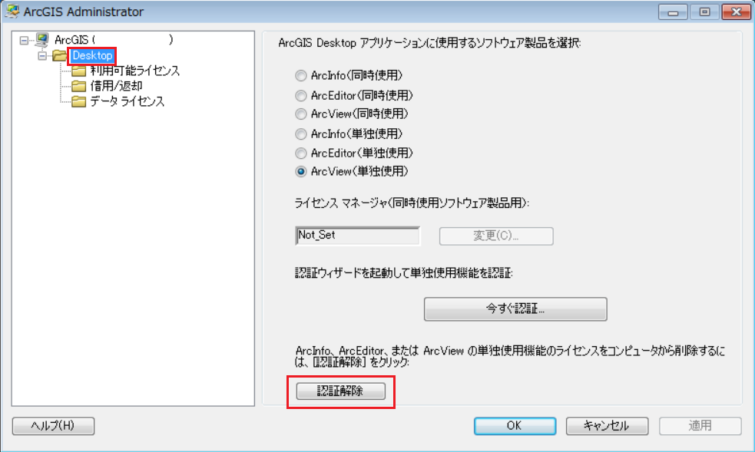This screenshot has height=452, width=755.
Task: Click the 借用/返却 folder icon
Action: pos(78,86)
